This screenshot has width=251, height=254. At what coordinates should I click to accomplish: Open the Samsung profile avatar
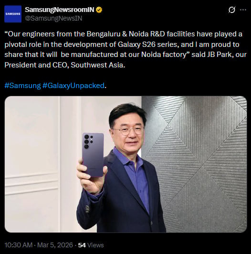tap(13, 14)
